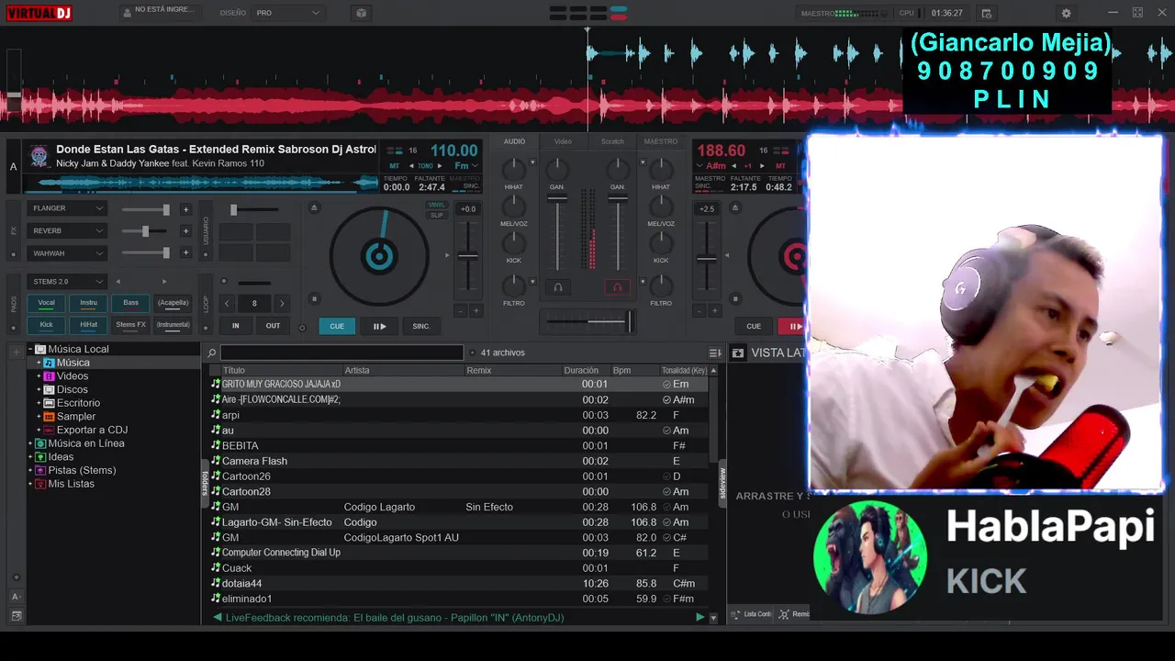Viewport: 1175px width, 661px height.
Task: Toggle SLIP mode on deck A
Action: (x=437, y=215)
